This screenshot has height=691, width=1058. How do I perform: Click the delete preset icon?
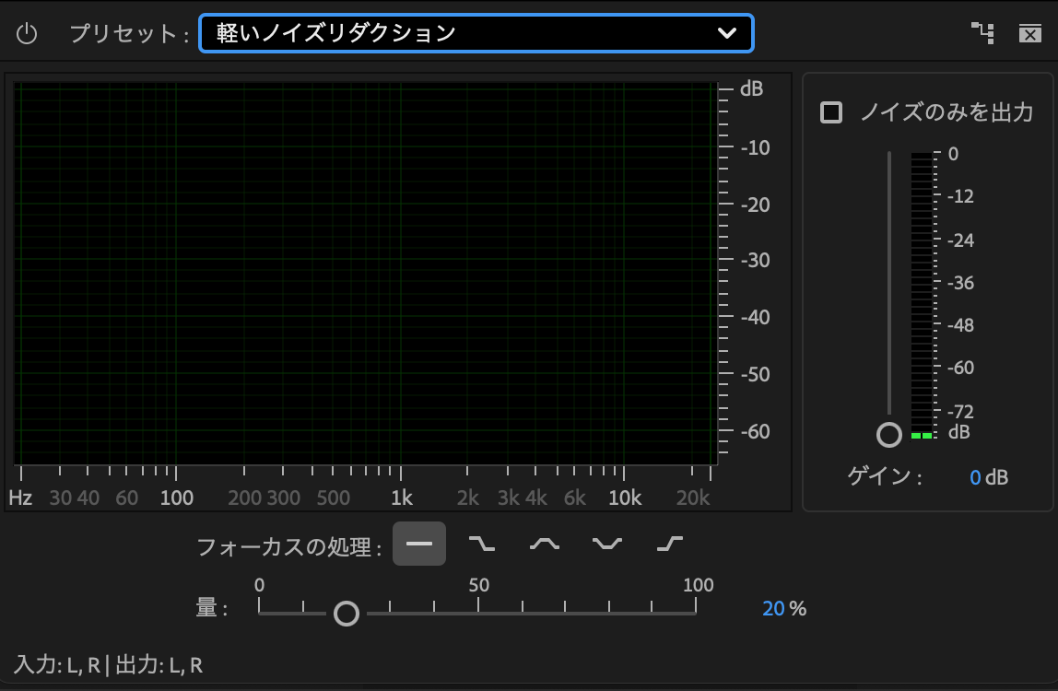click(1029, 34)
